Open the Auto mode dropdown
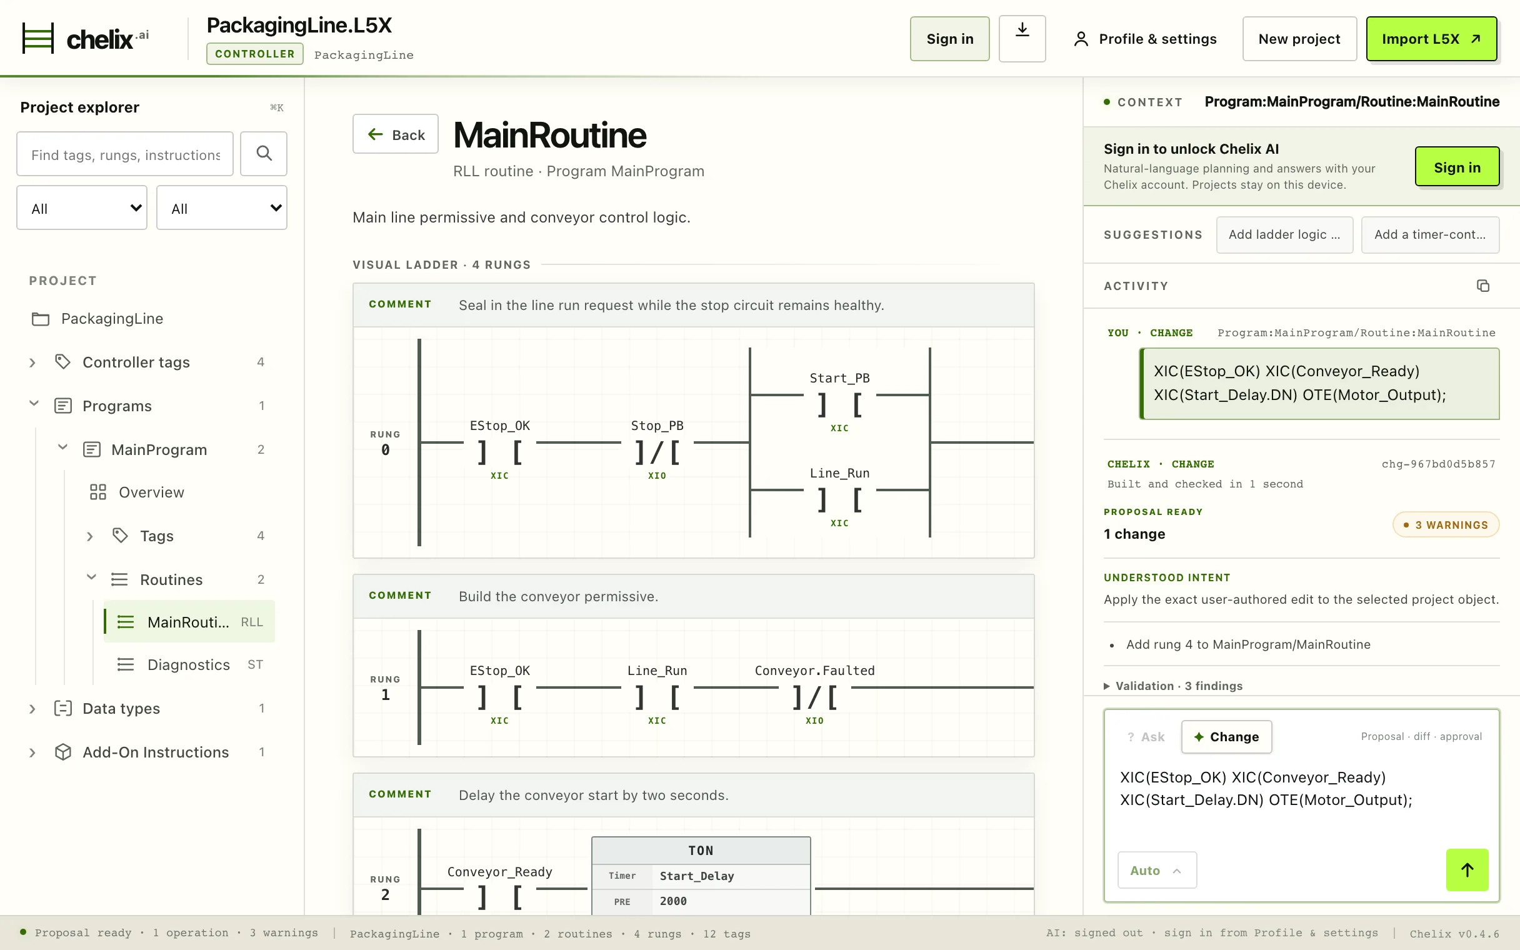 coord(1157,870)
